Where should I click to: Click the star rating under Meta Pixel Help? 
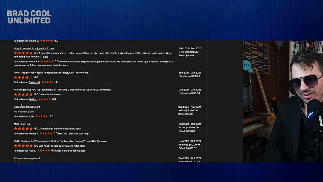pyautogui.click(x=23, y=129)
